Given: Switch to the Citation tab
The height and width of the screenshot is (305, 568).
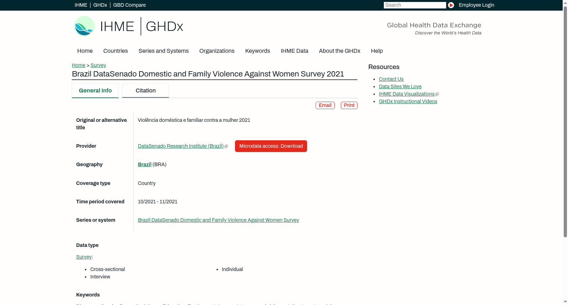Looking at the screenshot, I should pos(146,91).
